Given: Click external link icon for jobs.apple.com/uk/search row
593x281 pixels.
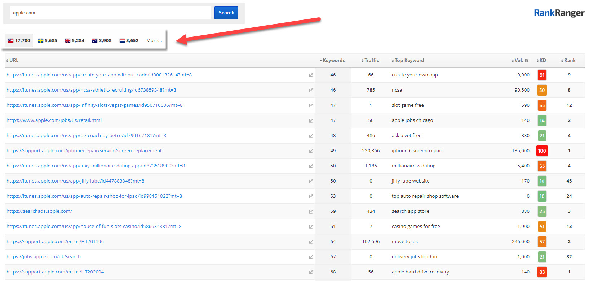Looking at the screenshot, I should coord(311,257).
